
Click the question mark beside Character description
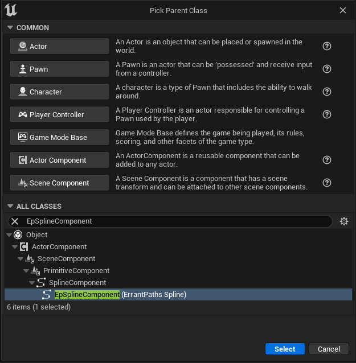click(x=327, y=92)
